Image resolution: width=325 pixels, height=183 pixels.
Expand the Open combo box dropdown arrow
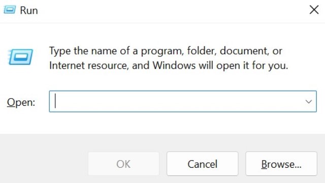309,102
